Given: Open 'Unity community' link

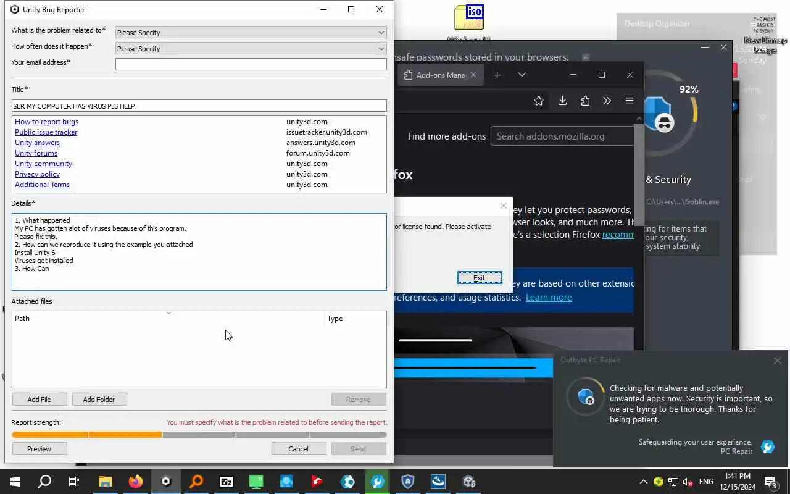Looking at the screenshot, I should (43, 164).
